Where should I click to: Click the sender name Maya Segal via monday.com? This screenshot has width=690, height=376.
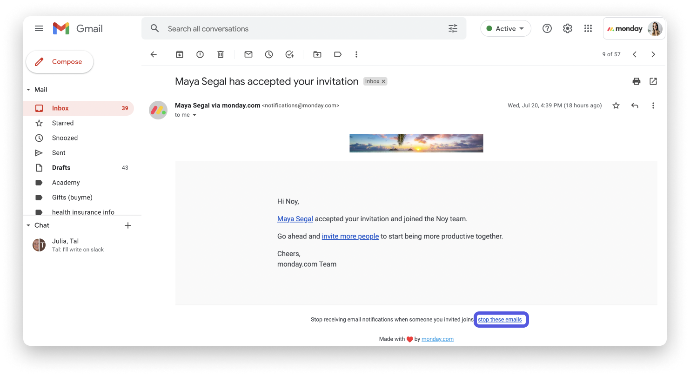pos(217,106)
